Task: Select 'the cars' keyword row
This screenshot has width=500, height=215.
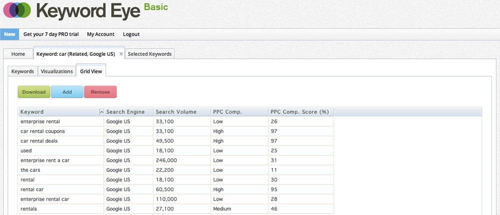Action: 176,170
